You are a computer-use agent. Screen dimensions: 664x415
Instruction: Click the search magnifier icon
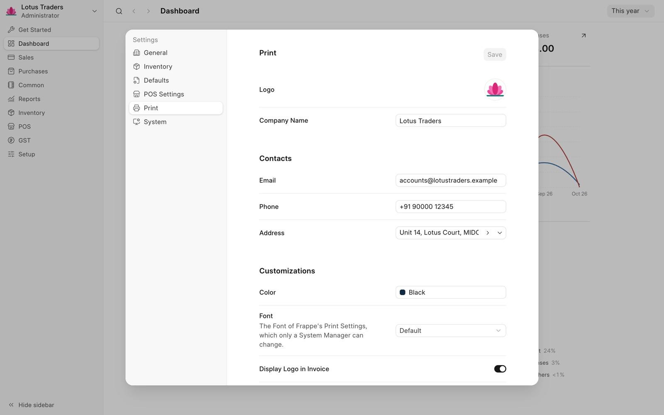coord(119,11)
